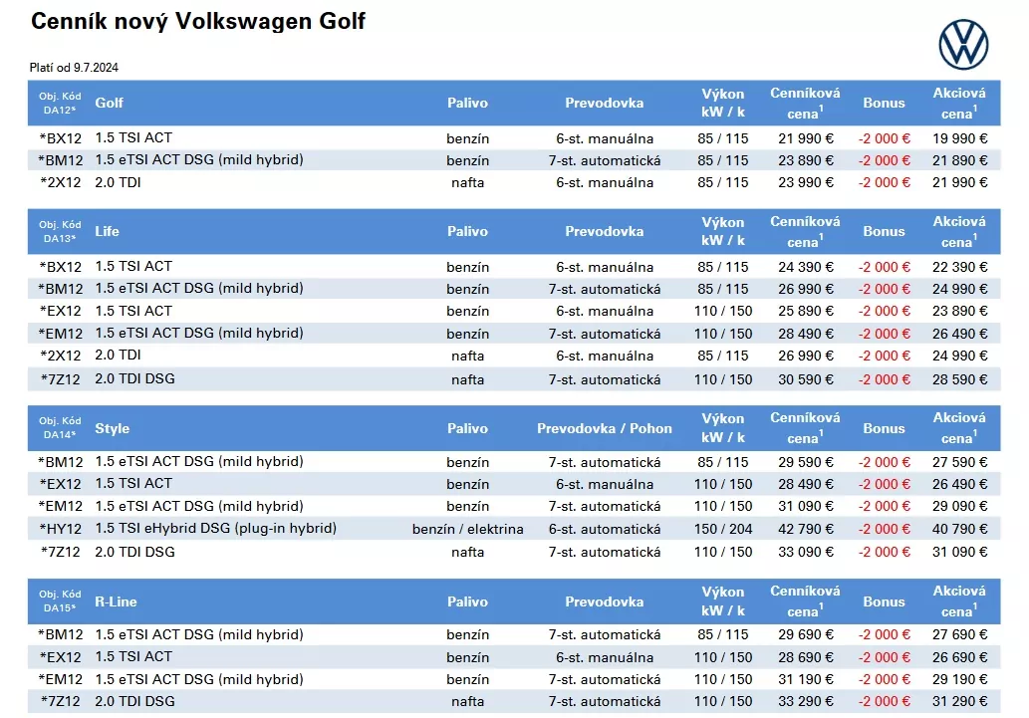Click action price 23 890 € in the Life table
1029x718 pixels.
[959, 311]
